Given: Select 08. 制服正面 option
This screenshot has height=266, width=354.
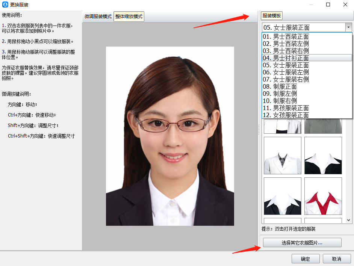Looking at the screenshot, I should pyautogui.click(x=307, y=86).
